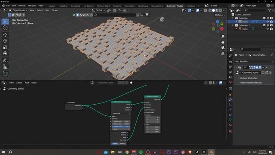
Task: Pick the Scale tool
Action: coord(5,47)
